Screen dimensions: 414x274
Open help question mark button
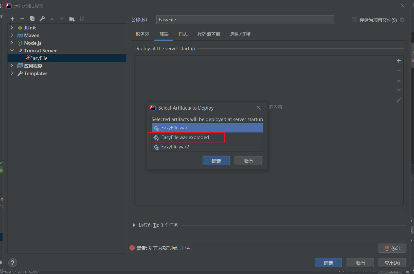point(13,263)
